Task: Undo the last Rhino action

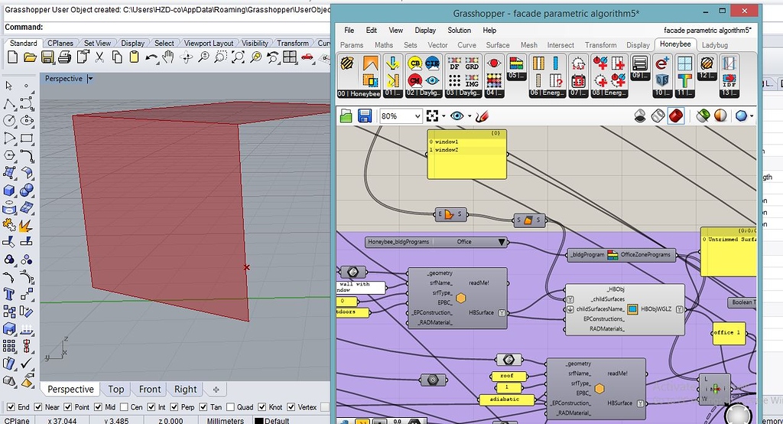Action: pyautogui.click(x=151, y=58)
